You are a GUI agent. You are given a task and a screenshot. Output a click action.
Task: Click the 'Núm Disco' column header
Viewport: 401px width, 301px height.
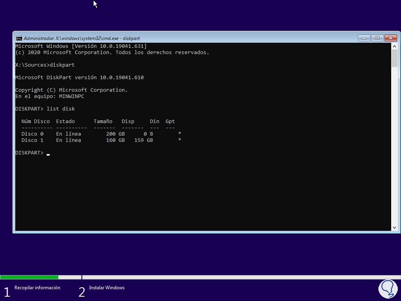[36, 121]
